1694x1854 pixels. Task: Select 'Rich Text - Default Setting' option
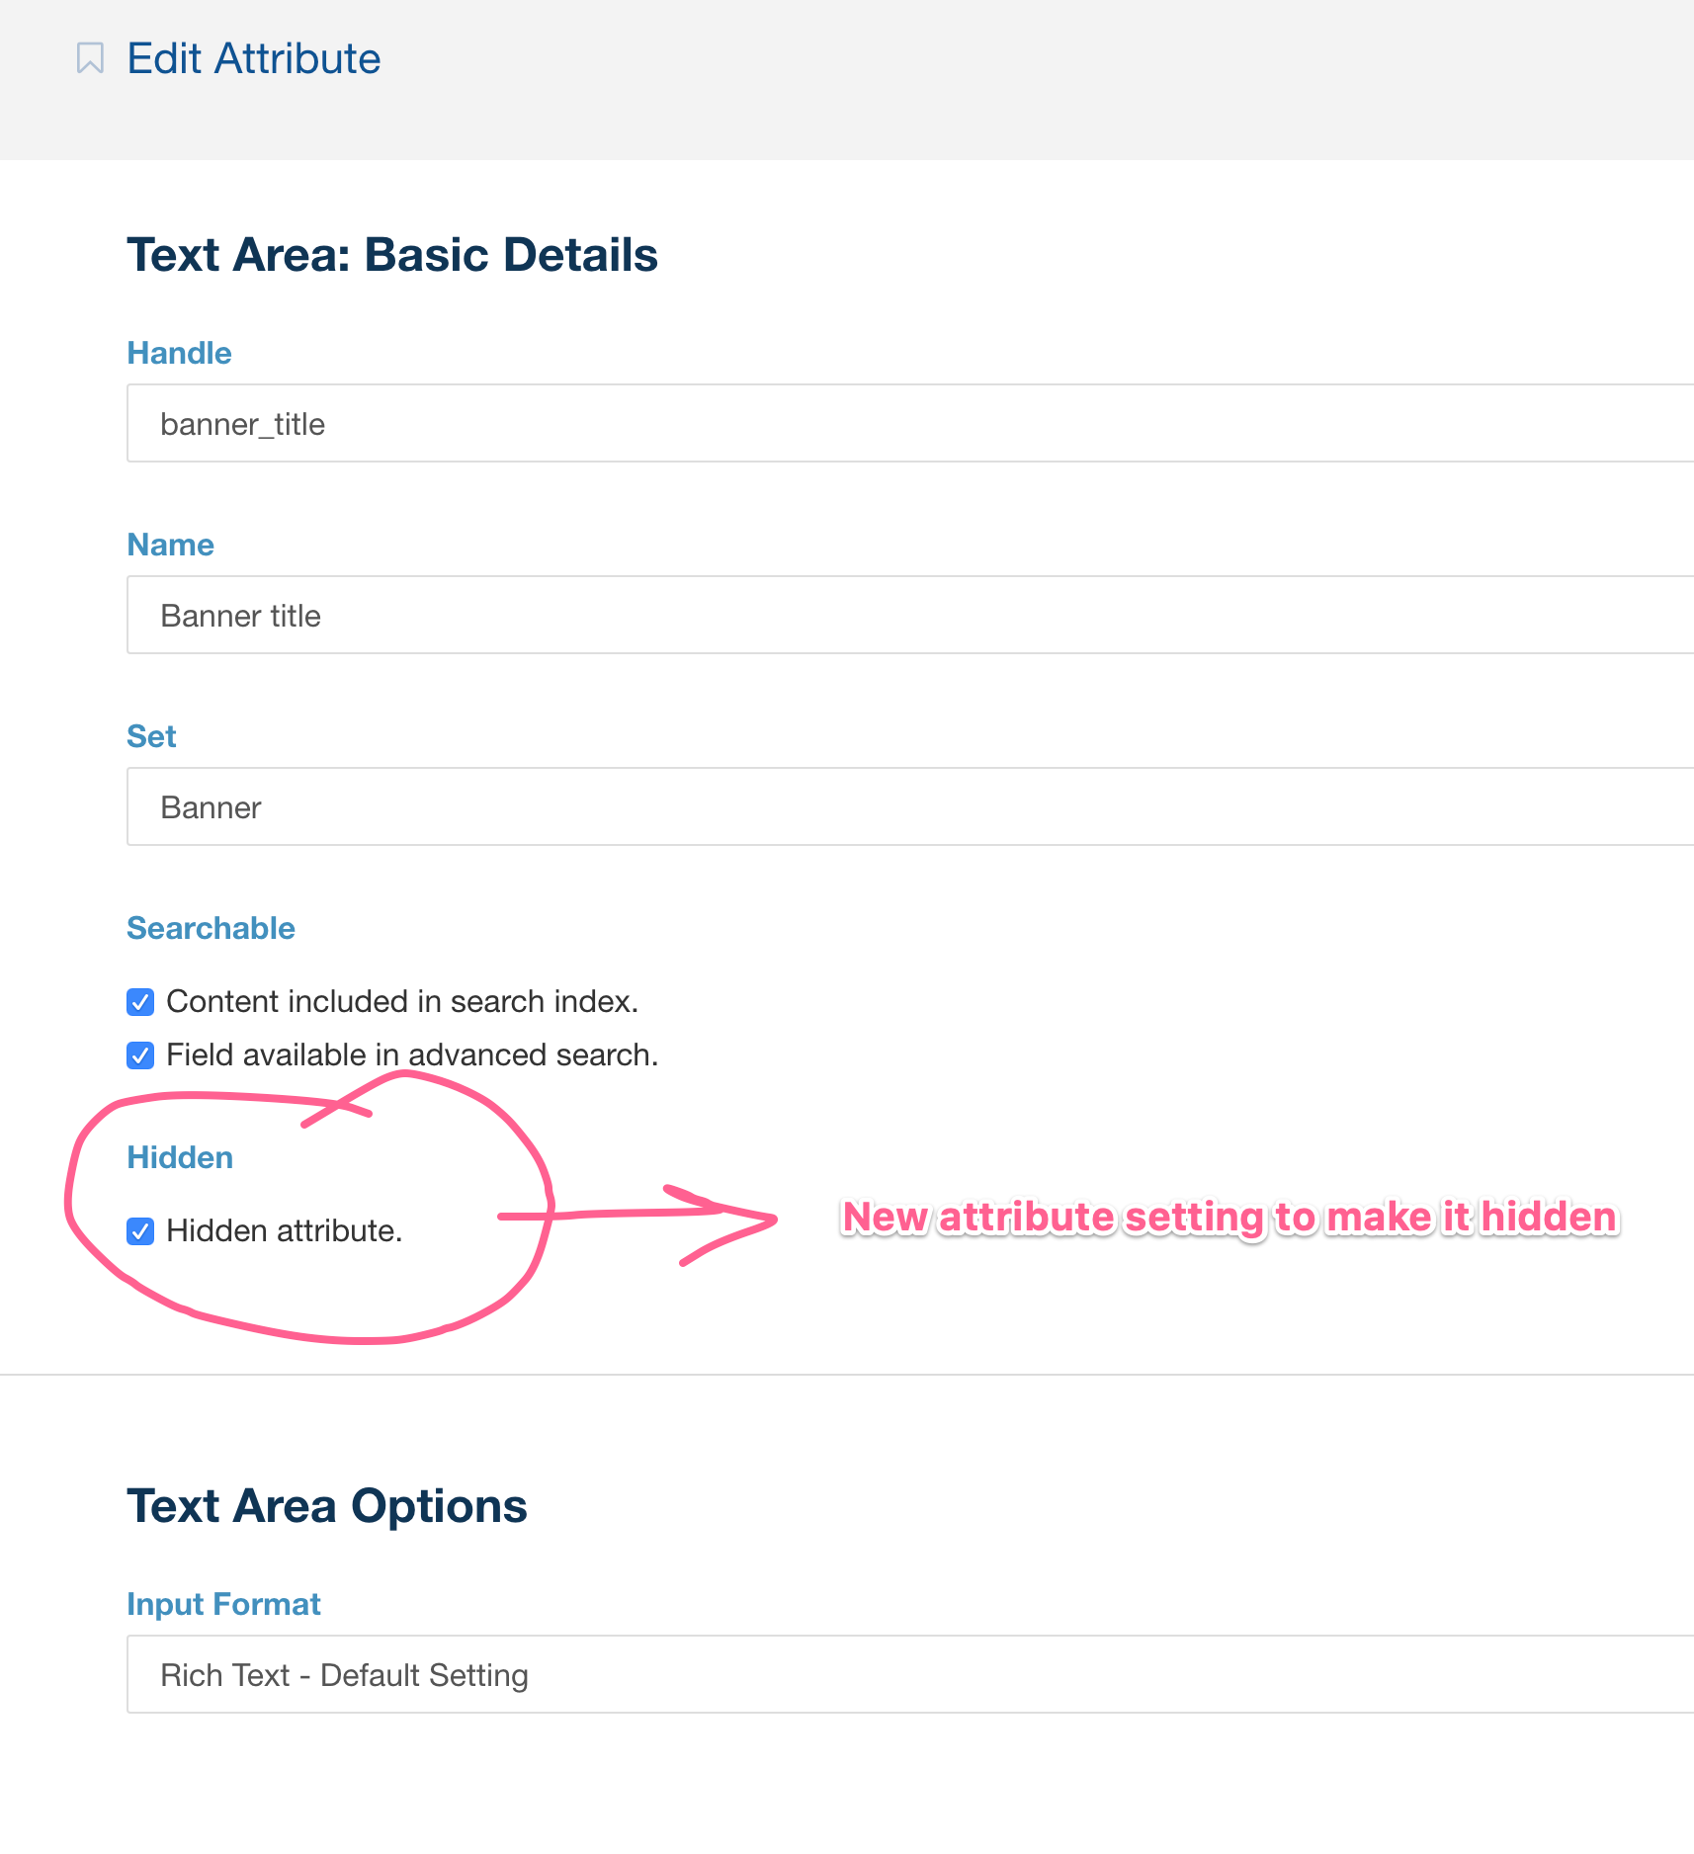[x=344, y=1674]
